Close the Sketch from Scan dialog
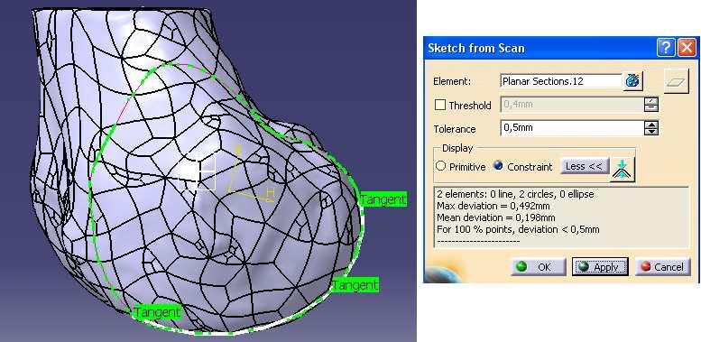701x342 pixels. [687, 48]
